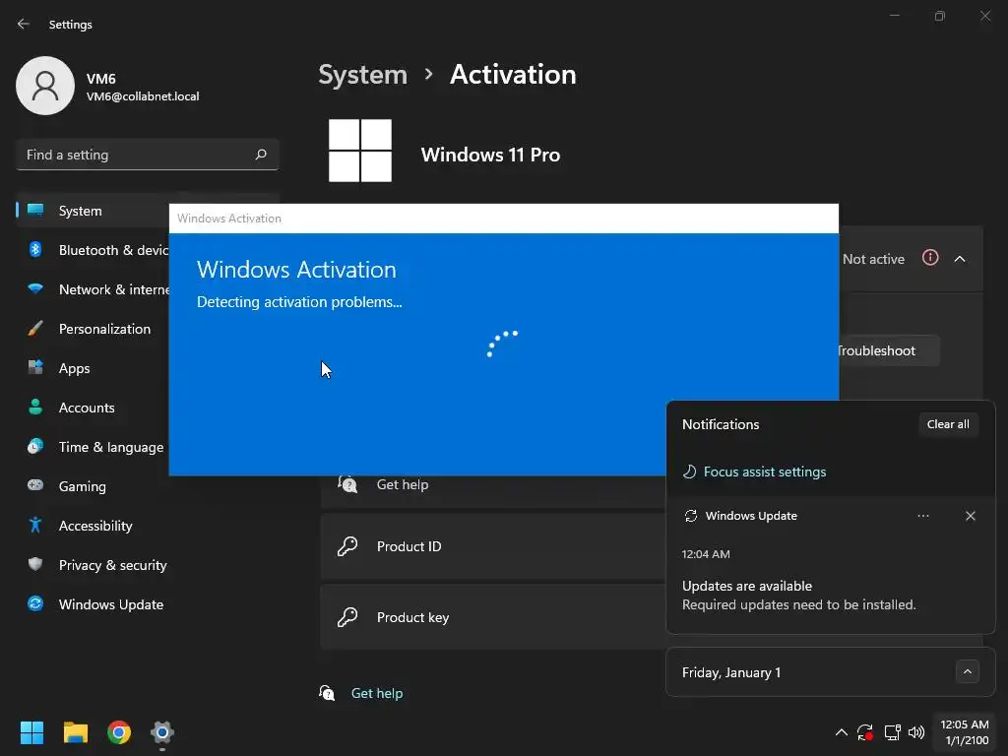Click the Find a setting search box
Viewport: 1008px width, 756px height.
point(148,155)
